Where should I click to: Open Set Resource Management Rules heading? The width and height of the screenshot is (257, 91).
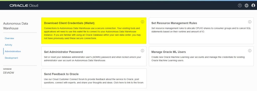pyautogui.click(x=174, y=23)
